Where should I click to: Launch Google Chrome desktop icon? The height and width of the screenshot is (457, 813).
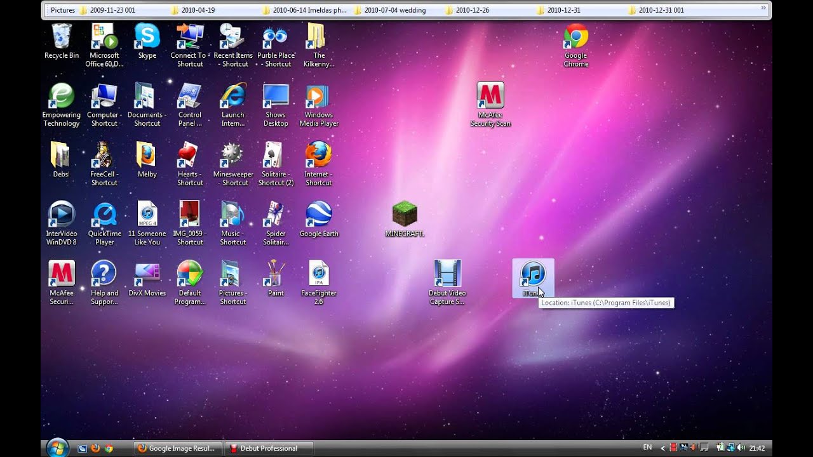tap(576, 46)
